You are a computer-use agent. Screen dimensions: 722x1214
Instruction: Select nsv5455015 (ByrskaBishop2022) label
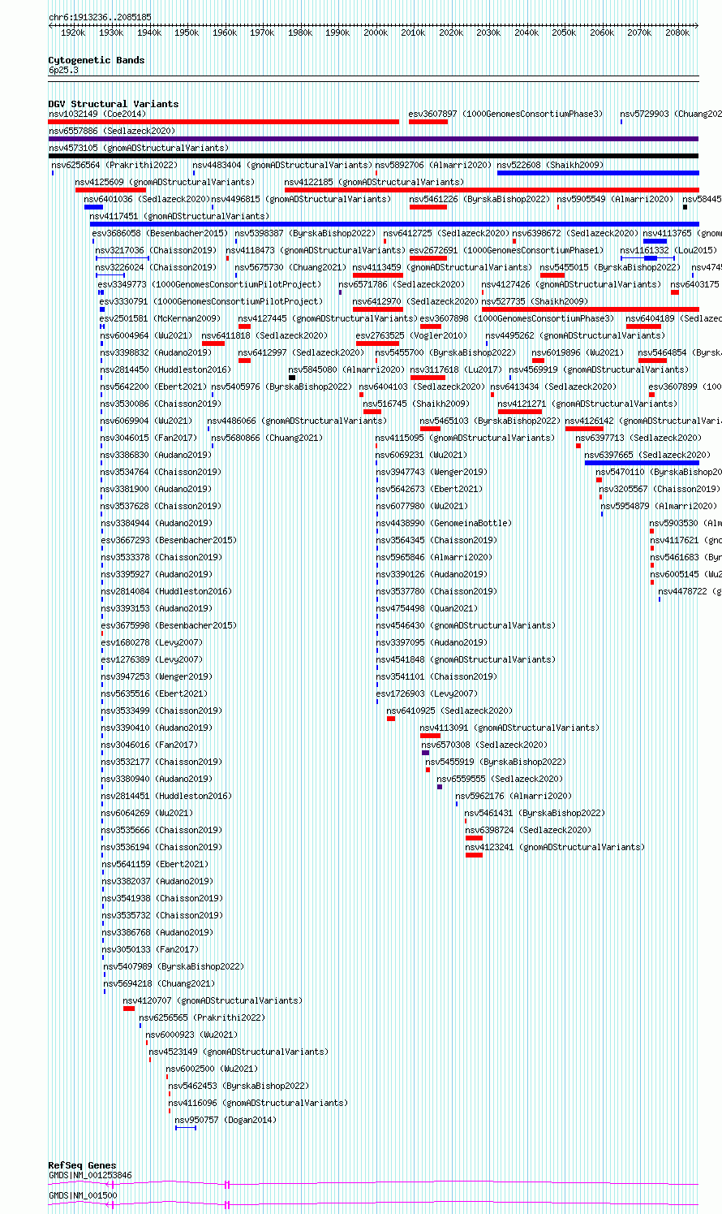tap(610, 267)
